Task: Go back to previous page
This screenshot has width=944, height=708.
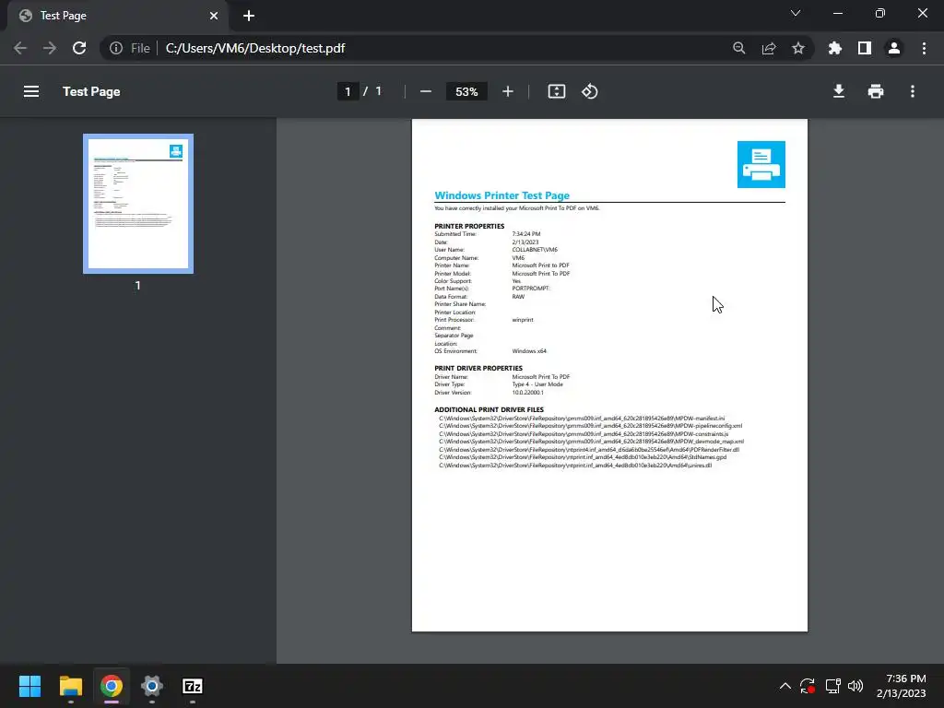Action: tap(20, 48)
